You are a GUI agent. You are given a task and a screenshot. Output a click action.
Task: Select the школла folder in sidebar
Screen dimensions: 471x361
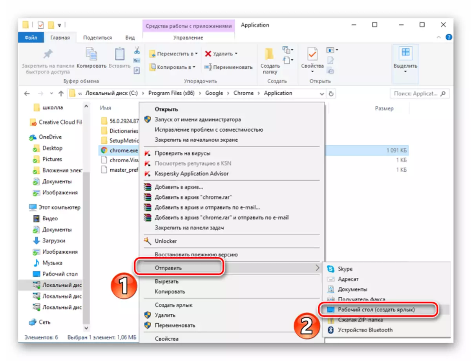[x=48, y=107]
